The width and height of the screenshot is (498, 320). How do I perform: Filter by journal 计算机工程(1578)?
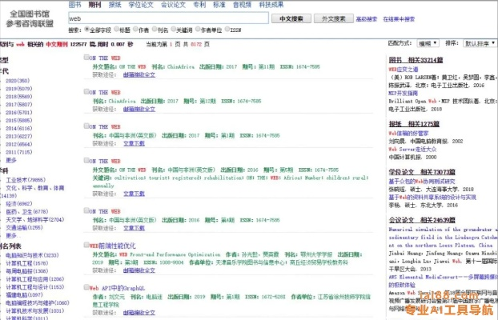coord(27,263)
